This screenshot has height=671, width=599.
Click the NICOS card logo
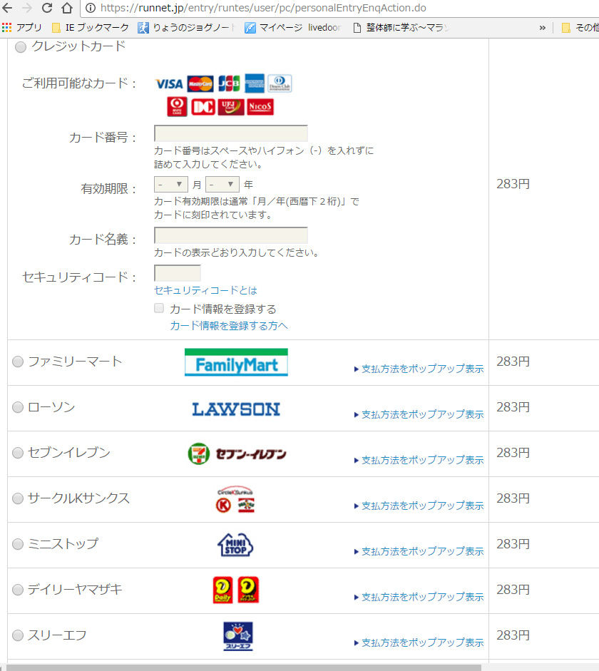pos(260,107)
